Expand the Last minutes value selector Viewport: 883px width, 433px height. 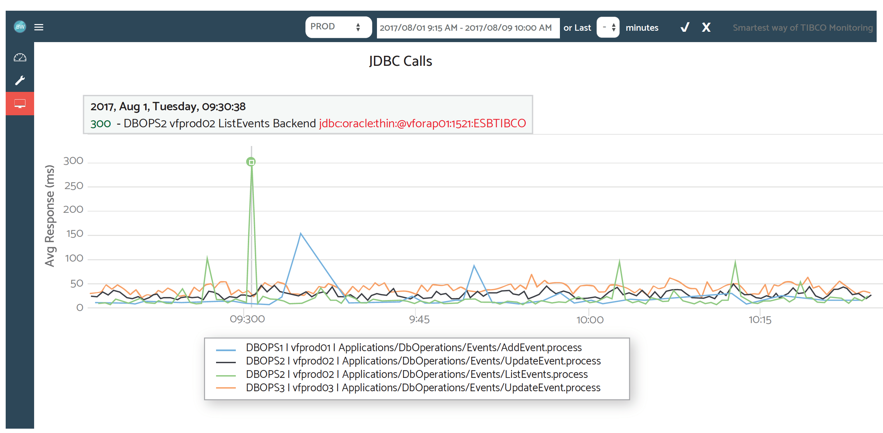pos(608,27)
